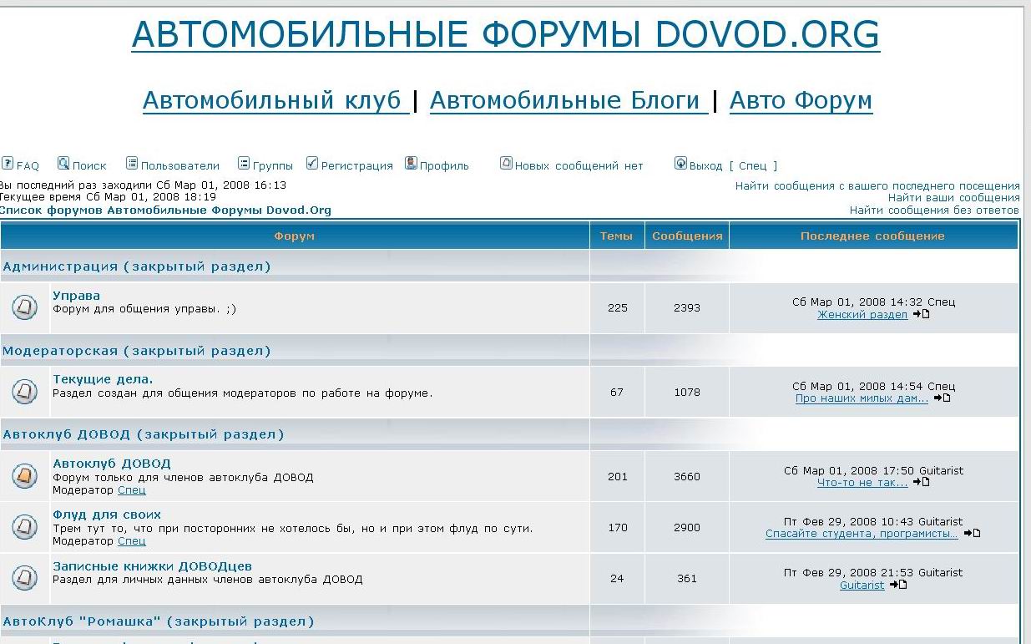
Task: Click the АВТОМОБИЛЬНЫЕ ФОРУМЫ DOVOD.ORG title
Action: point(505,34)
